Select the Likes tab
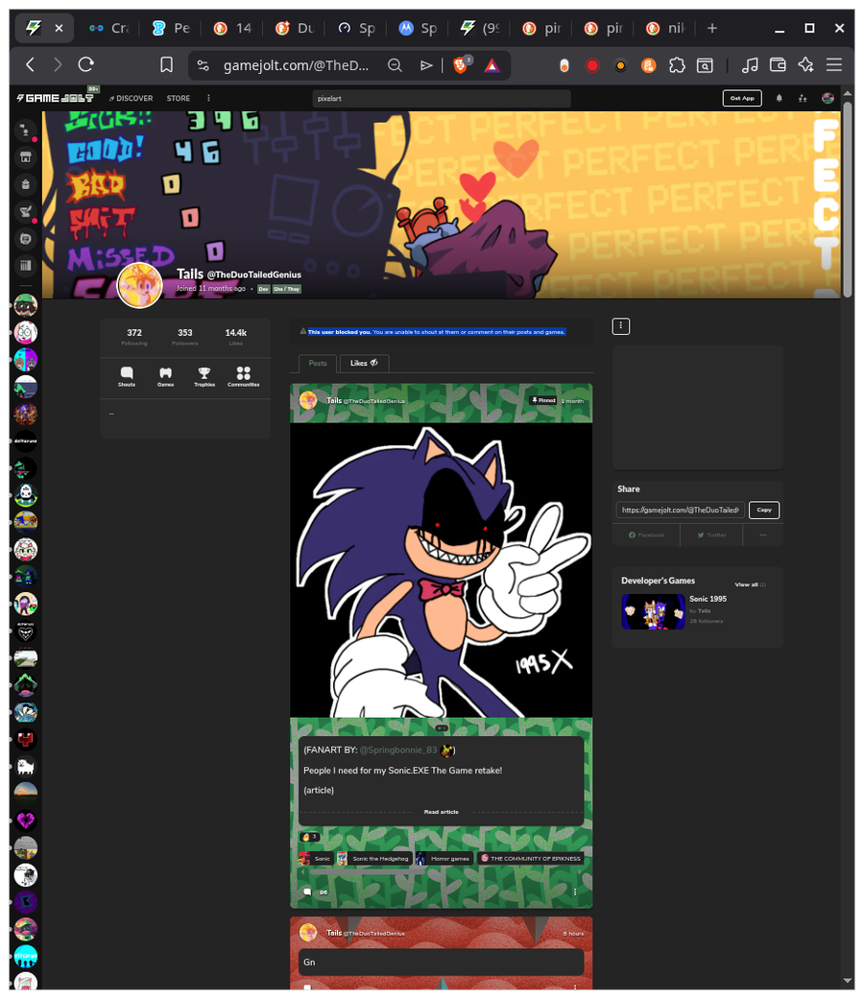This screenshot has width=864, height=999. coord(364,363)
